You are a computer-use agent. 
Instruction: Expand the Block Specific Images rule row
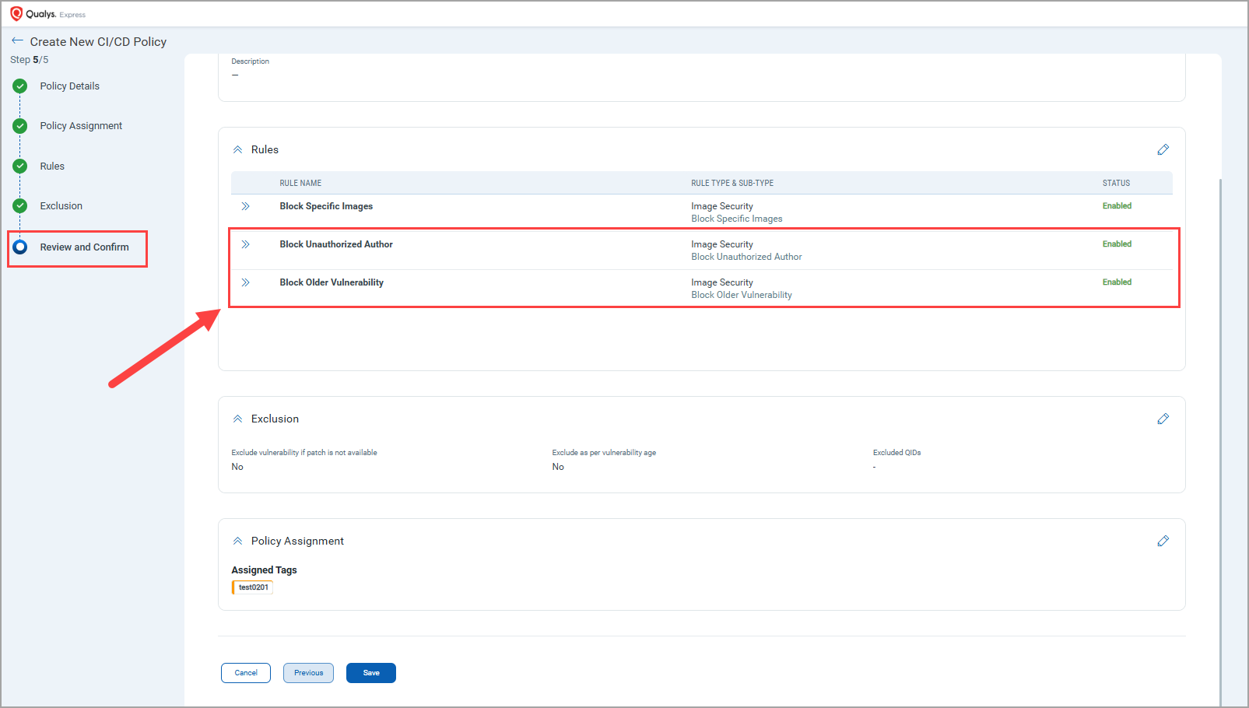pyautogui.click(x=245, y=206)
